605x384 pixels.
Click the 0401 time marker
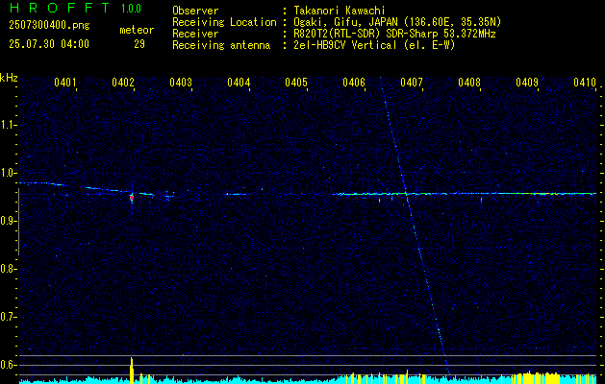64,82
